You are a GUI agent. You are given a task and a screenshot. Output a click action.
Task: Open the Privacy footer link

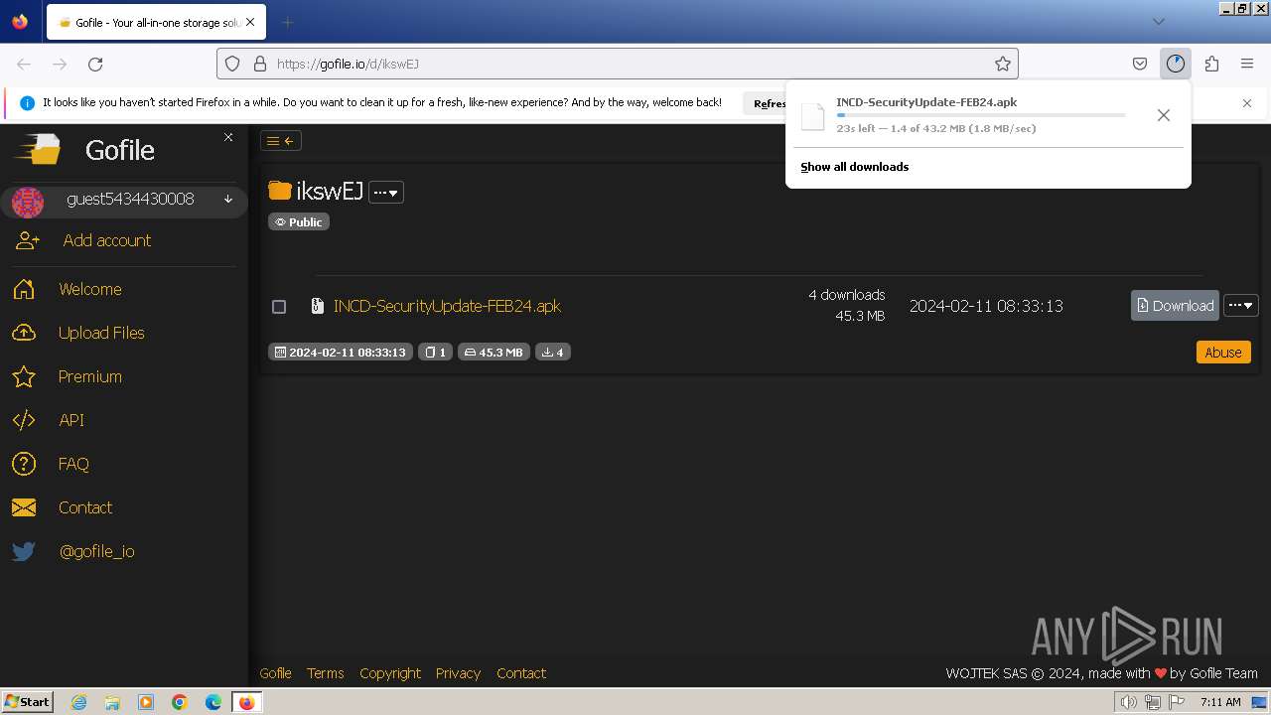[x=458, y=673]
